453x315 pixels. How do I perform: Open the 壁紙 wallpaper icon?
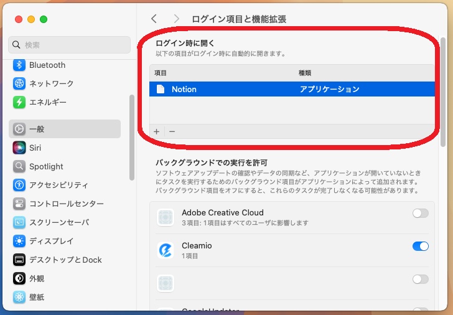[x=19, y=297]
